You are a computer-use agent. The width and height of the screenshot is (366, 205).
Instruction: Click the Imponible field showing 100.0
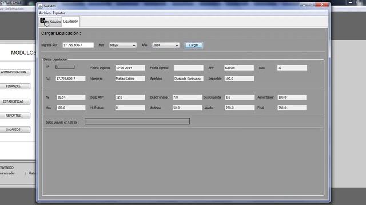coord(239,79)
